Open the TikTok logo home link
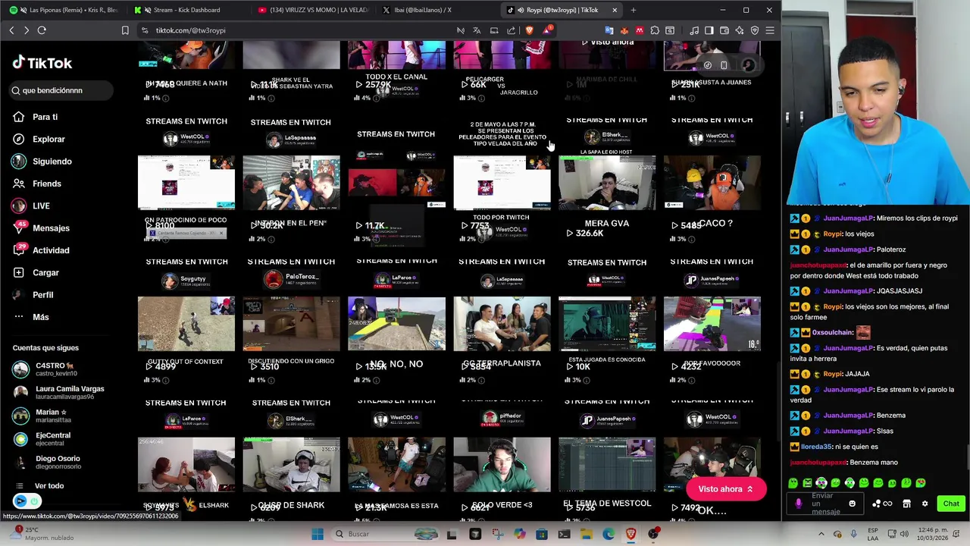The height and width of the screenshot is (546, 970). click(42, 63)
